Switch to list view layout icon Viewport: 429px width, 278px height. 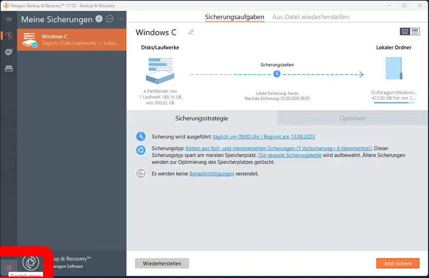click(415, 31)
